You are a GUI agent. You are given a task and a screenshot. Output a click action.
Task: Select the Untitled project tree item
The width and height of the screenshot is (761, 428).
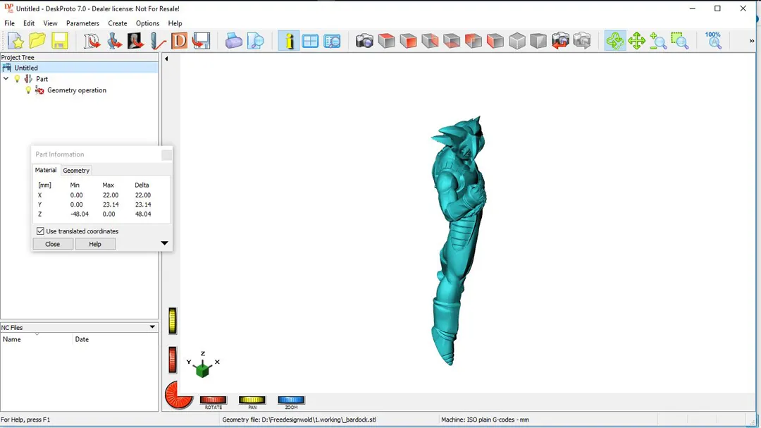[x=26, y=68]
